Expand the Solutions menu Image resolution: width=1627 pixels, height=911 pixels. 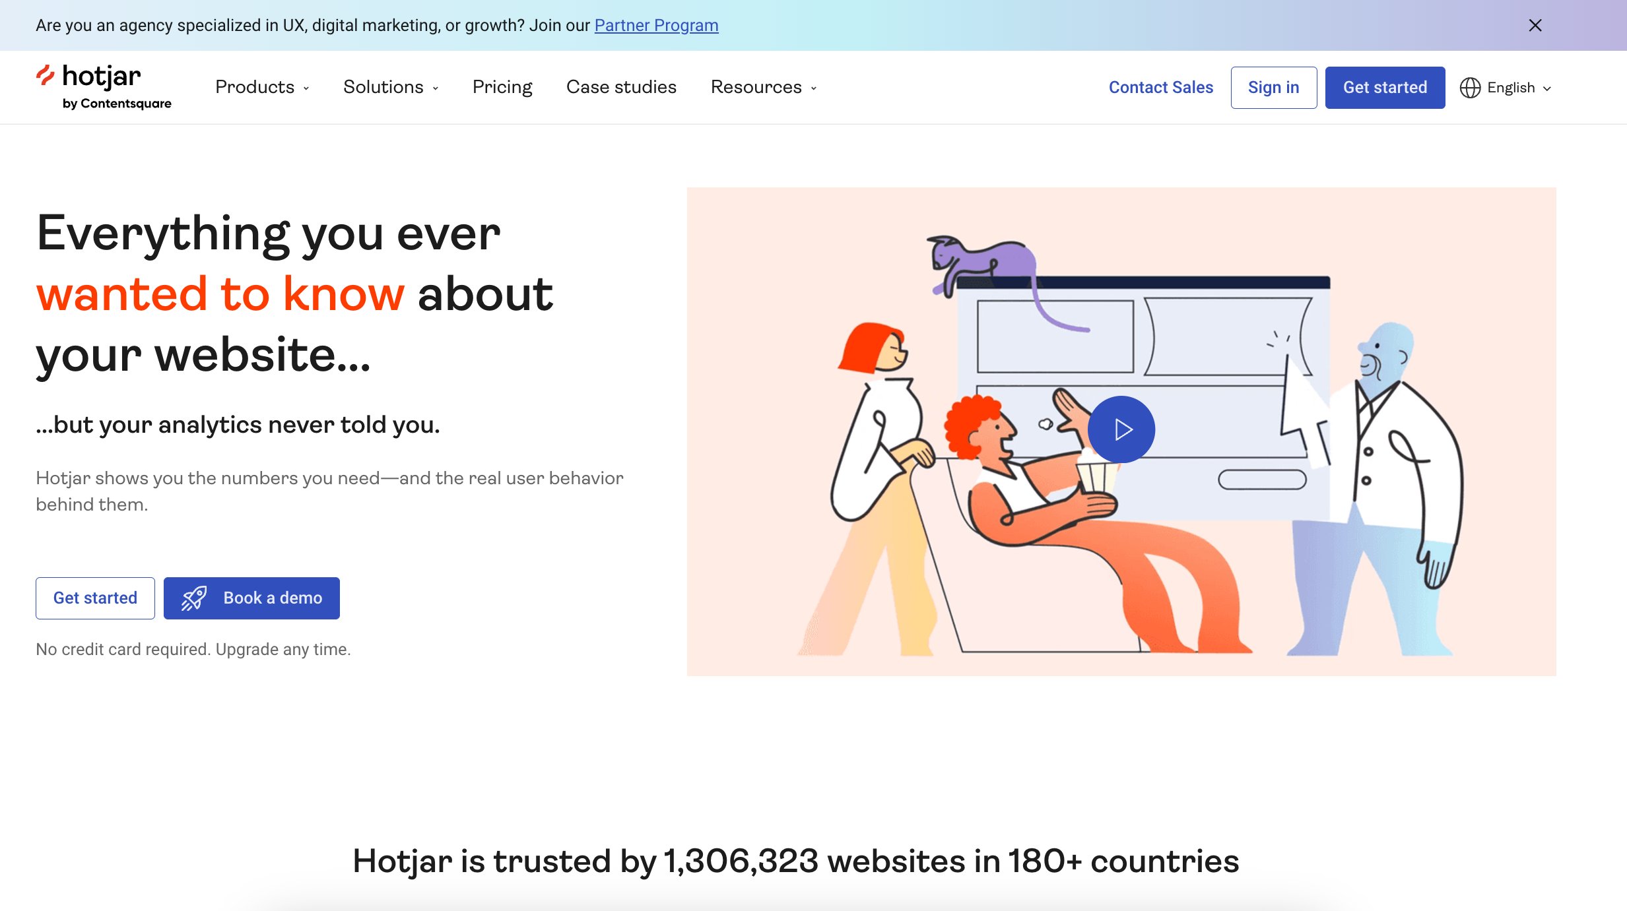pos(391,87)
